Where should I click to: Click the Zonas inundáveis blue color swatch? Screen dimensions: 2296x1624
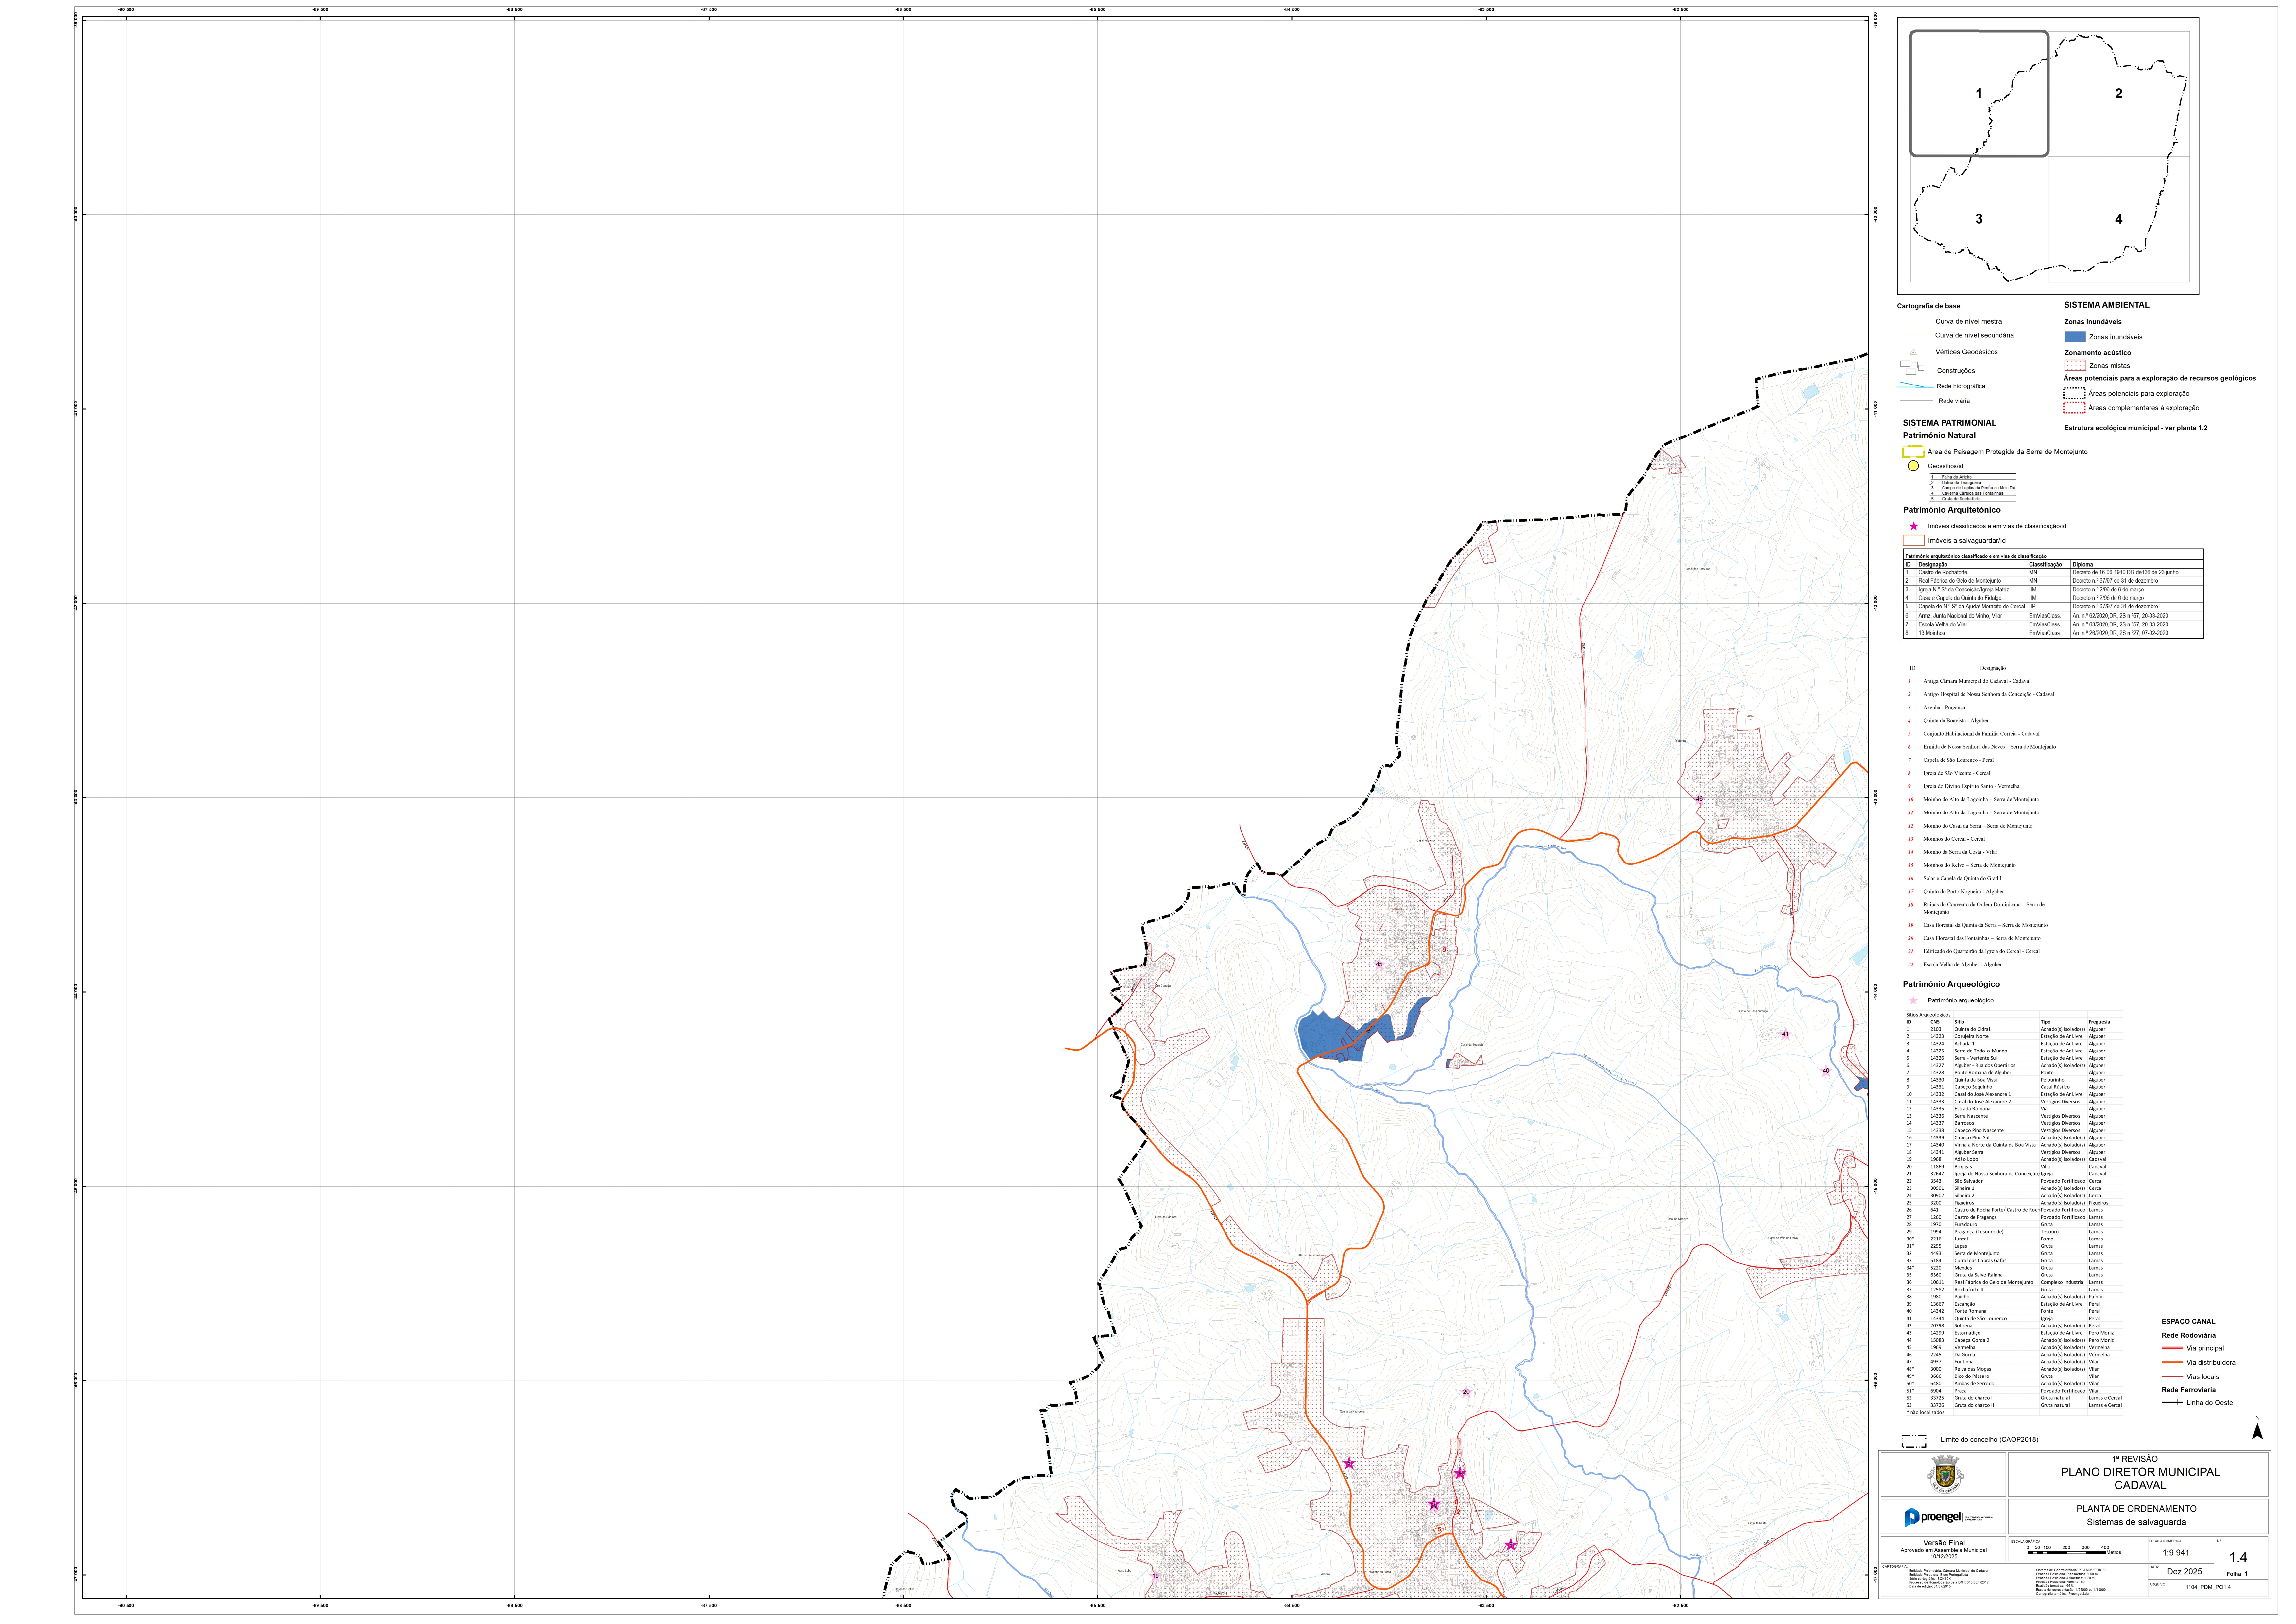(x=2075, y=337)
